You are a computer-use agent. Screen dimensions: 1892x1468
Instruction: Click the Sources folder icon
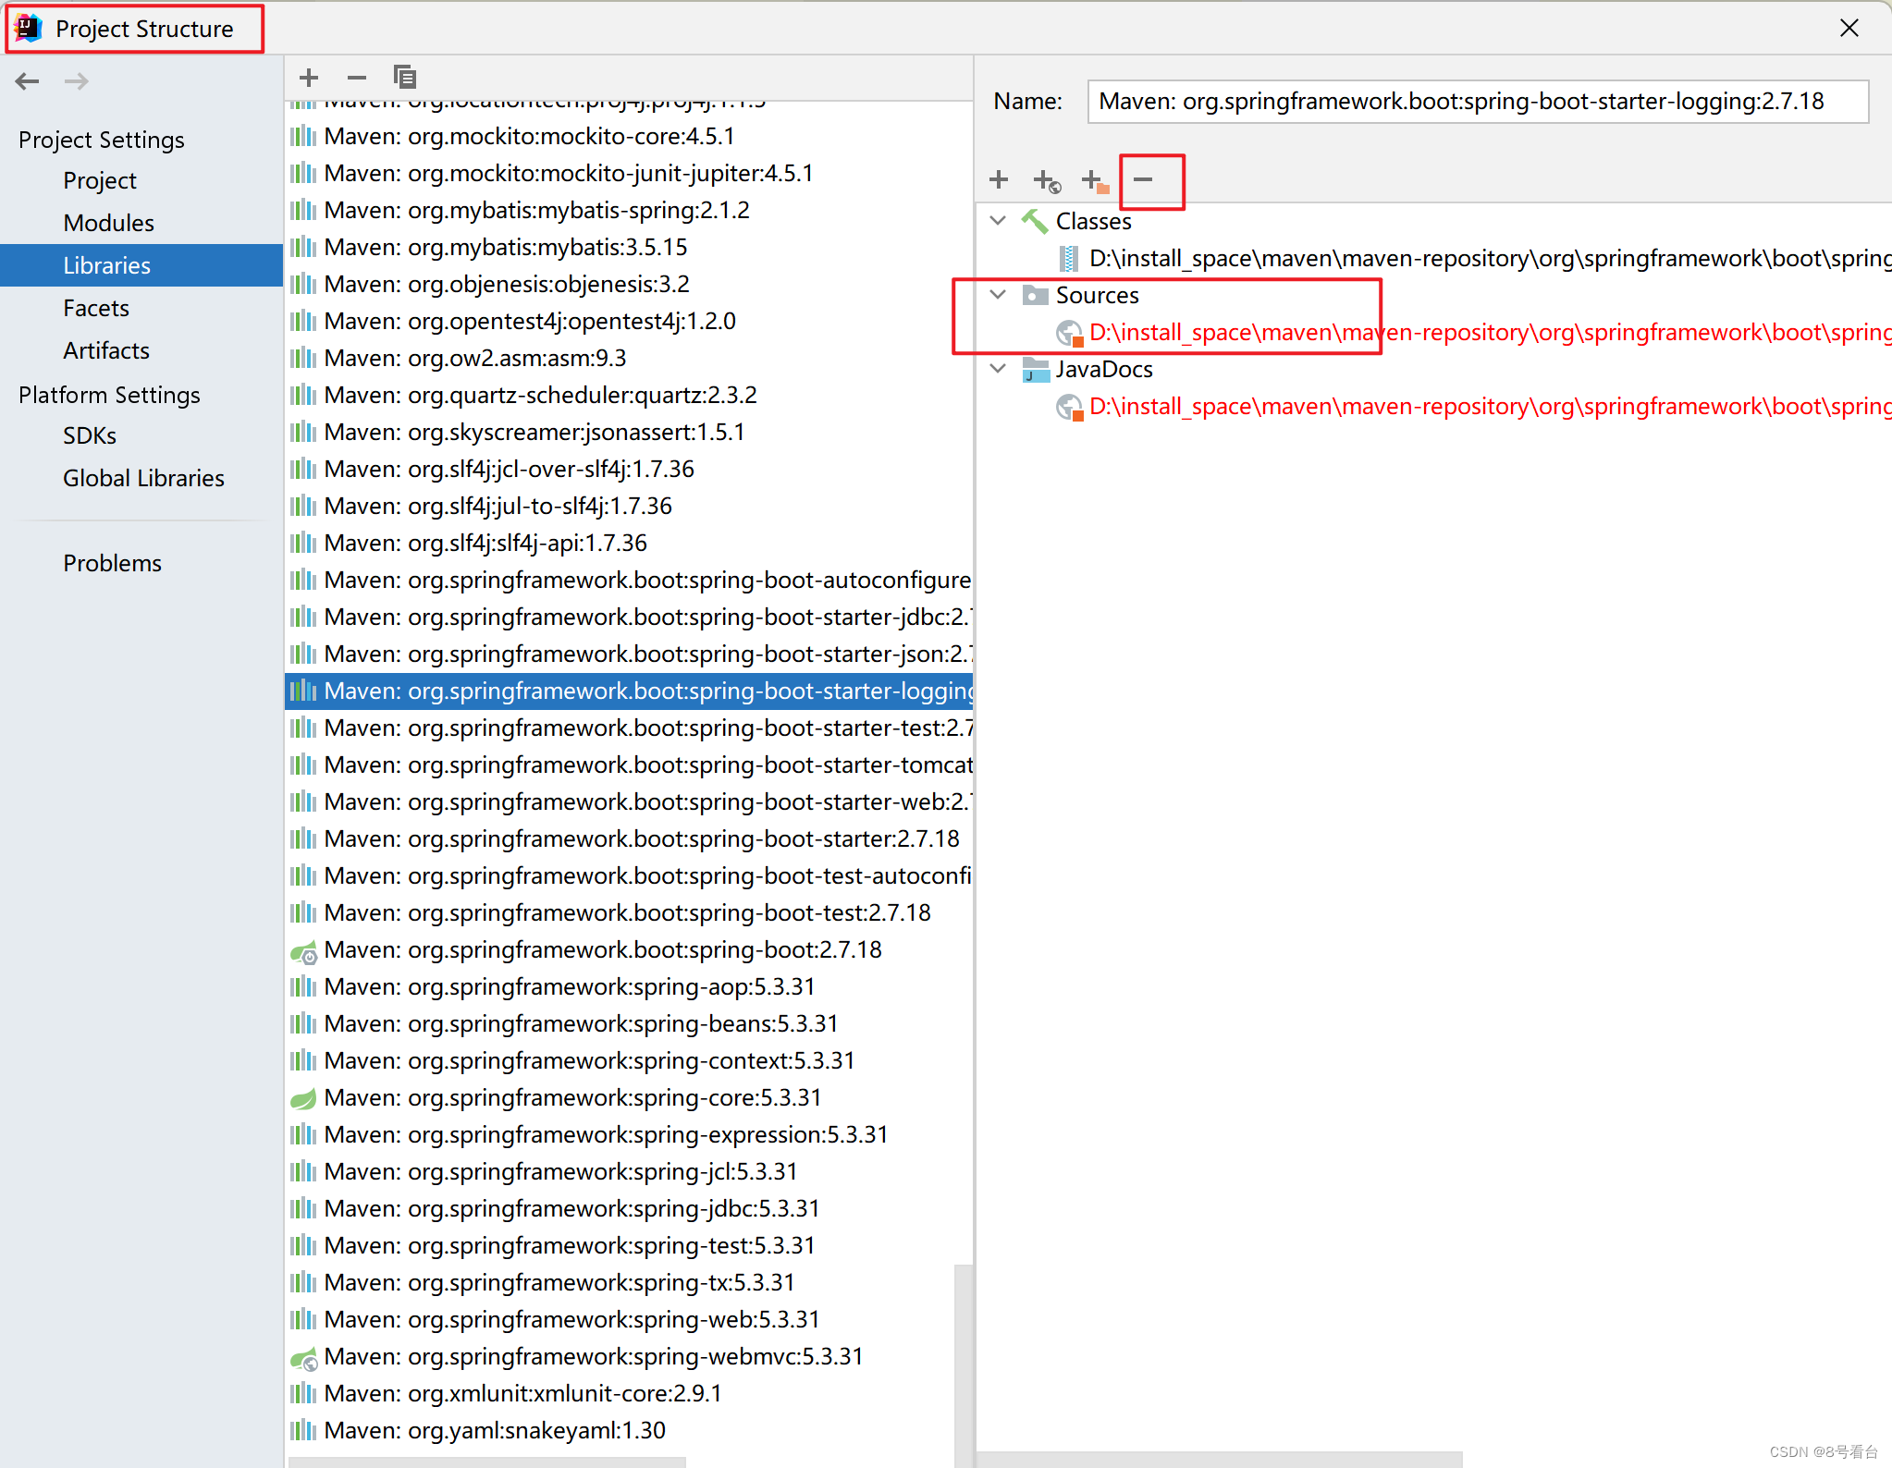[x=1035, y=295]
